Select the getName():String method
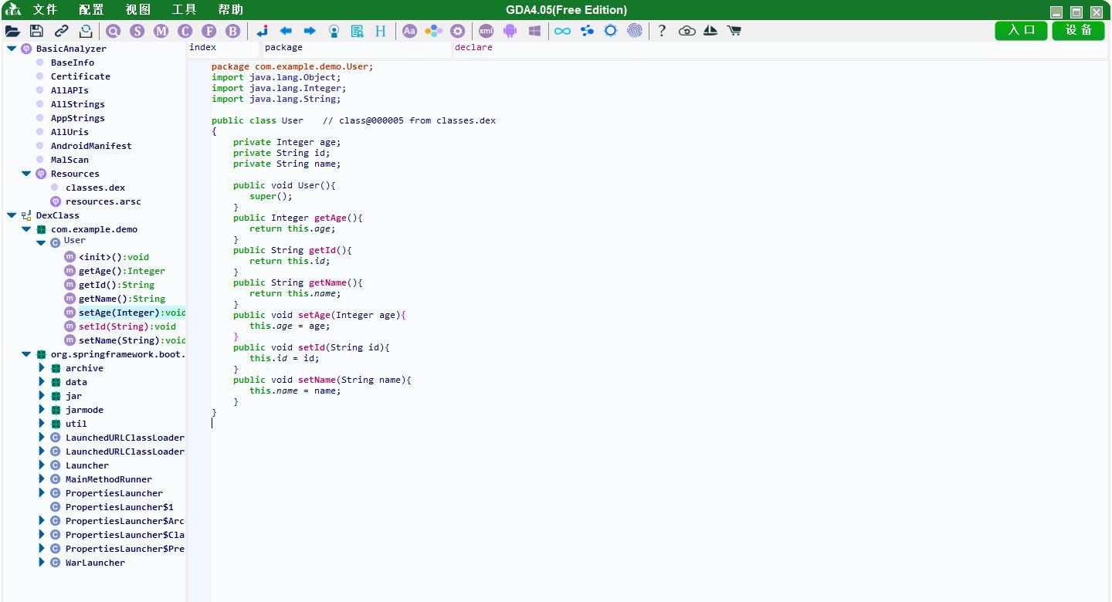The image size is (1112, 602). (121, 299)
